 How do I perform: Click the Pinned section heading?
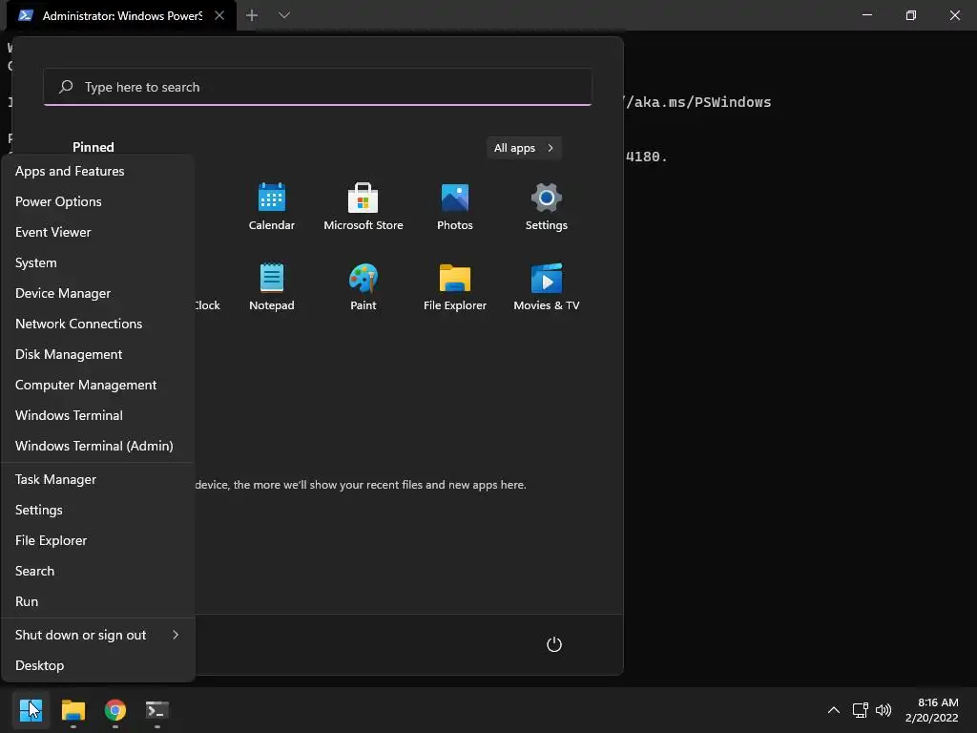[93, 147]
